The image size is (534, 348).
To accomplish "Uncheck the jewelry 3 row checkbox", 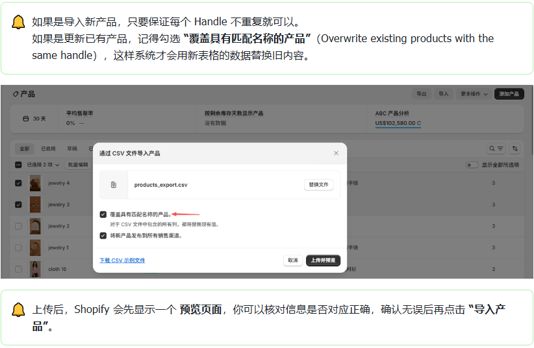I will coord(18,205).
